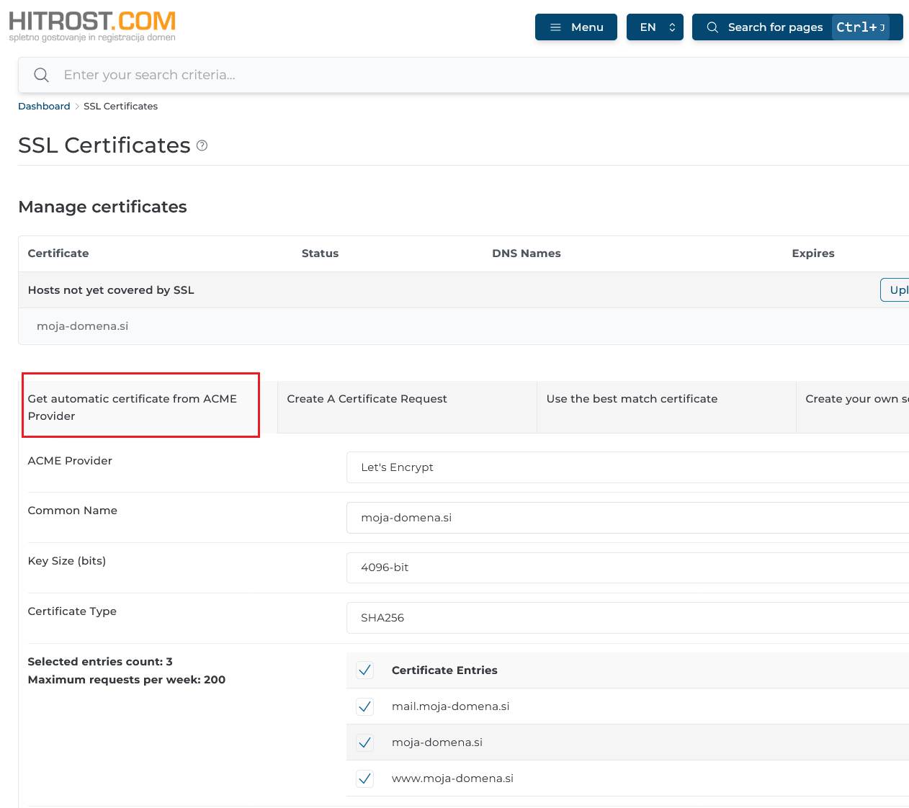Image resolution: width=909 pixels, height=808 pixels.
Task: Click the Ctrl+J shortcut badge
Action: click(x=860, y=27)
